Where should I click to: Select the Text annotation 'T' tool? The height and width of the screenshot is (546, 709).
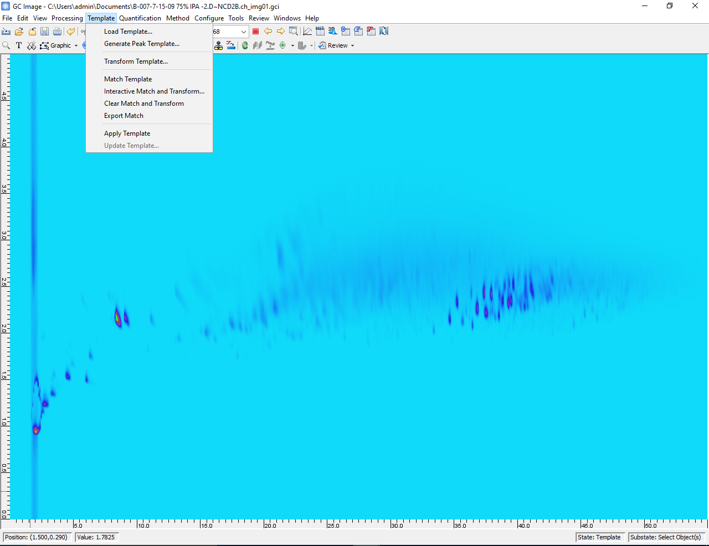[19, 45]
